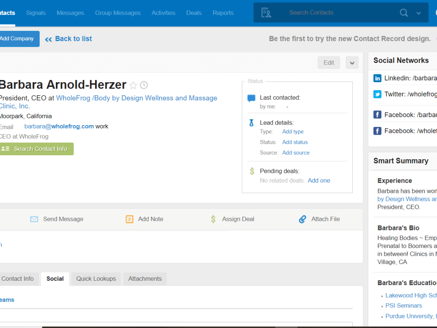The image size is (437, 328).
Task: Click Attach File label
Action: click(x=326, y=219)
